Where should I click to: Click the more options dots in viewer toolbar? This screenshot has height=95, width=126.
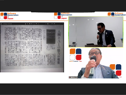click(x=38, y=24)
